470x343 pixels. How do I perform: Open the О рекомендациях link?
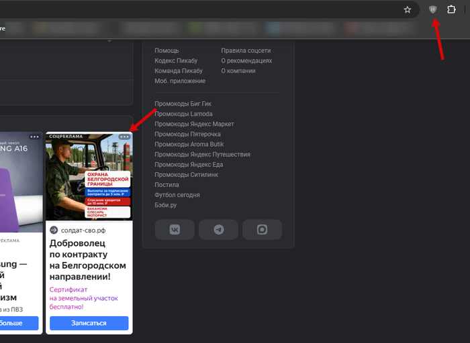pos(246,61)
